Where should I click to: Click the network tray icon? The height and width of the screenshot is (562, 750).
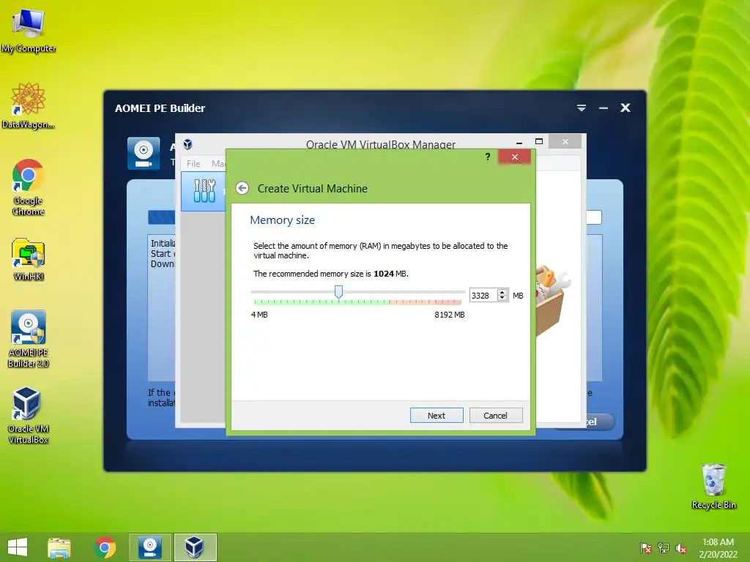[663, 548]
